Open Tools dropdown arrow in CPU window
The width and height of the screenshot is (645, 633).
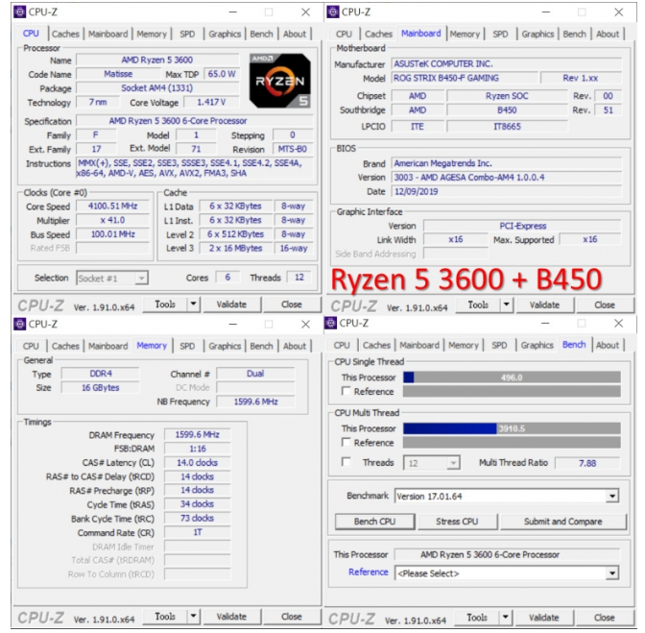[x=193, y=304]
